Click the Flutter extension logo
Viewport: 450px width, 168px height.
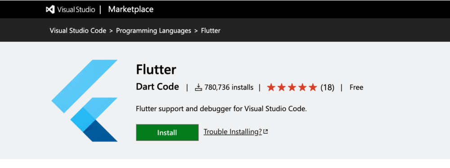(85, 100)
